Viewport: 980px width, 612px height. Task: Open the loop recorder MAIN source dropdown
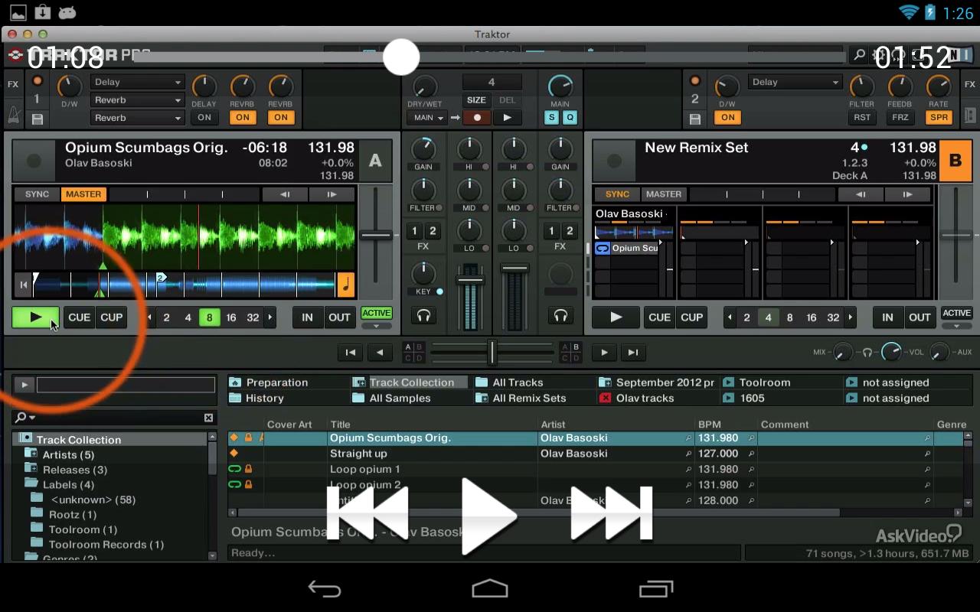pyautogui.click(x=428, y=118)
